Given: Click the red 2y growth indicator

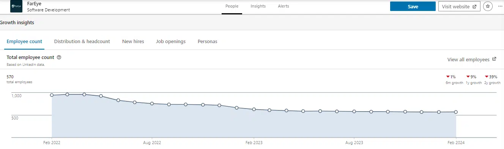Looking at the screenshot, I should click(487, 77).
